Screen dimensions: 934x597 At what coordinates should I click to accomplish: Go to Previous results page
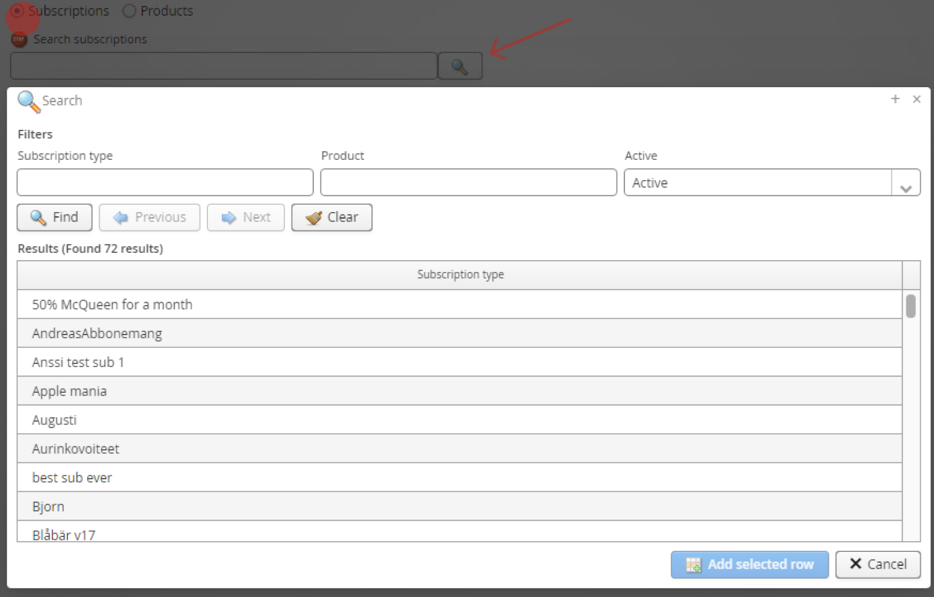pos(150,217)
